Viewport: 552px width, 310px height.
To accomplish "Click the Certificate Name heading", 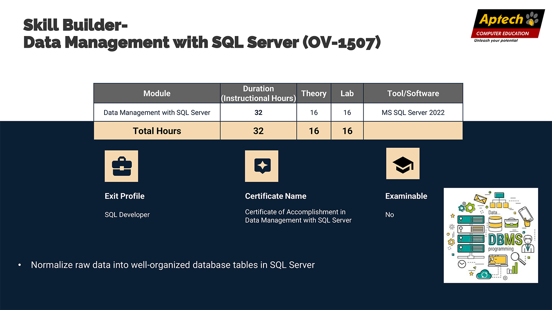I will coord(276,196).
